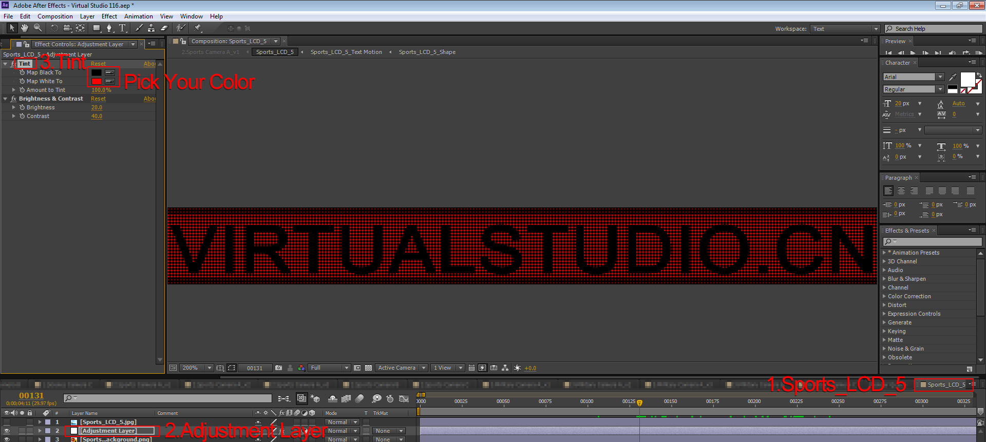
Task: Collapse Brightness & Contrast properties
Action: [5, 99]
